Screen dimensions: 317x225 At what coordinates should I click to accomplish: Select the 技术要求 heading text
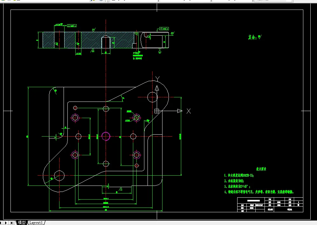tap(261, 169)
